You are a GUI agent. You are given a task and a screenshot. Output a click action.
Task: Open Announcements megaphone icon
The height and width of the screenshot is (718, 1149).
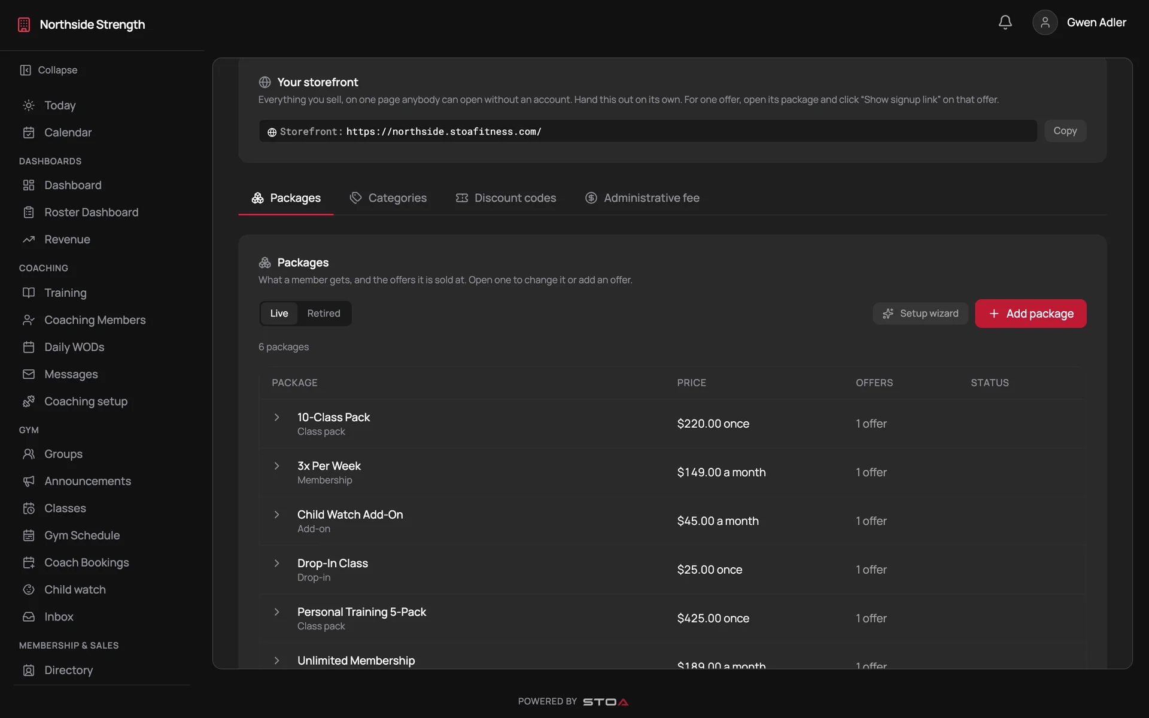coord(29,481)
